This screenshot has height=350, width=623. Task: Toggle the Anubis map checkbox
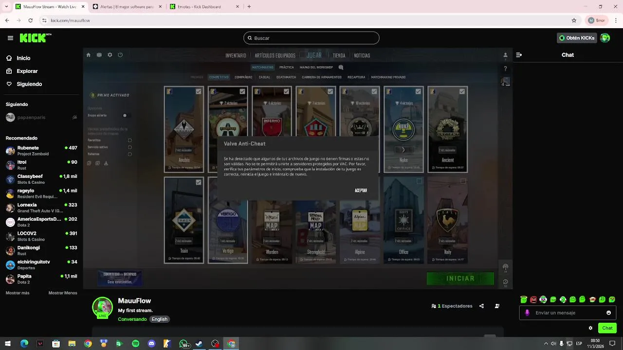coord(199,91)
